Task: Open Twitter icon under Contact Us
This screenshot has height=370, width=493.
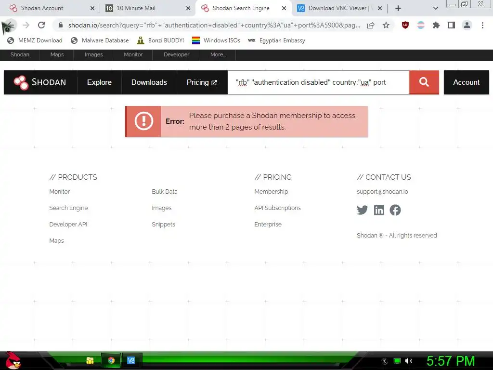Action: click(362, 210)
